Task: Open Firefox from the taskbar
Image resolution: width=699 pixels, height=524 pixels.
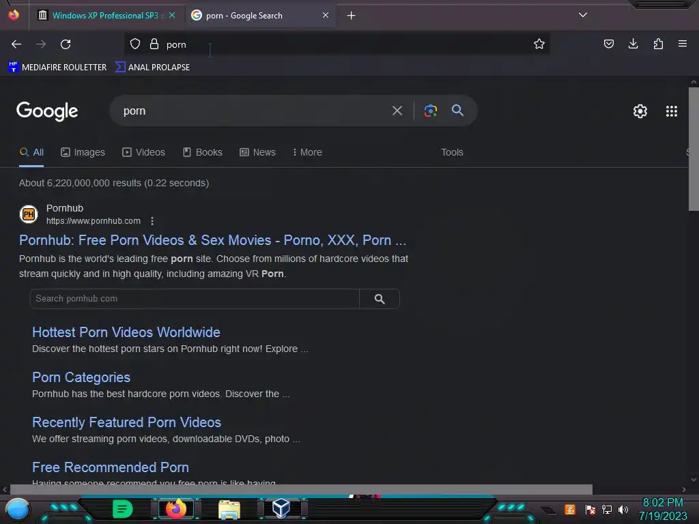Action: coord(175,509)
